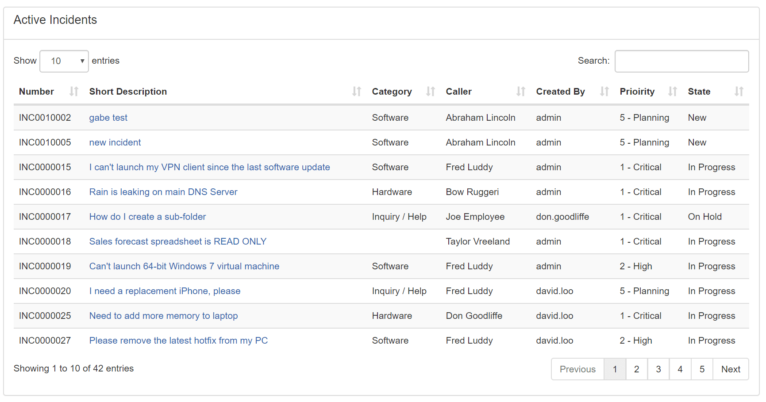Click 'Showing 1 to 10 of 42 entries'
Screen dimensions: 766x402
click(x=73, y=368)
